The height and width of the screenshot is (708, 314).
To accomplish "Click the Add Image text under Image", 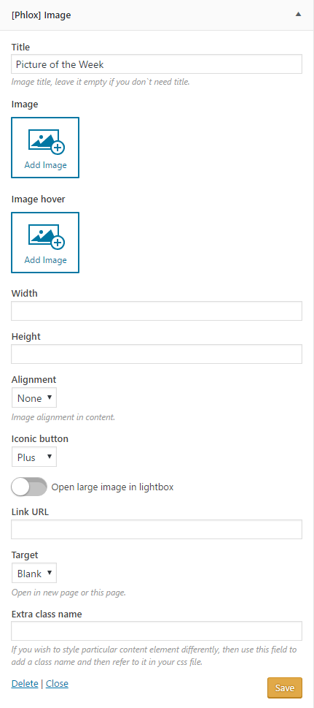I will pos(45,165).
